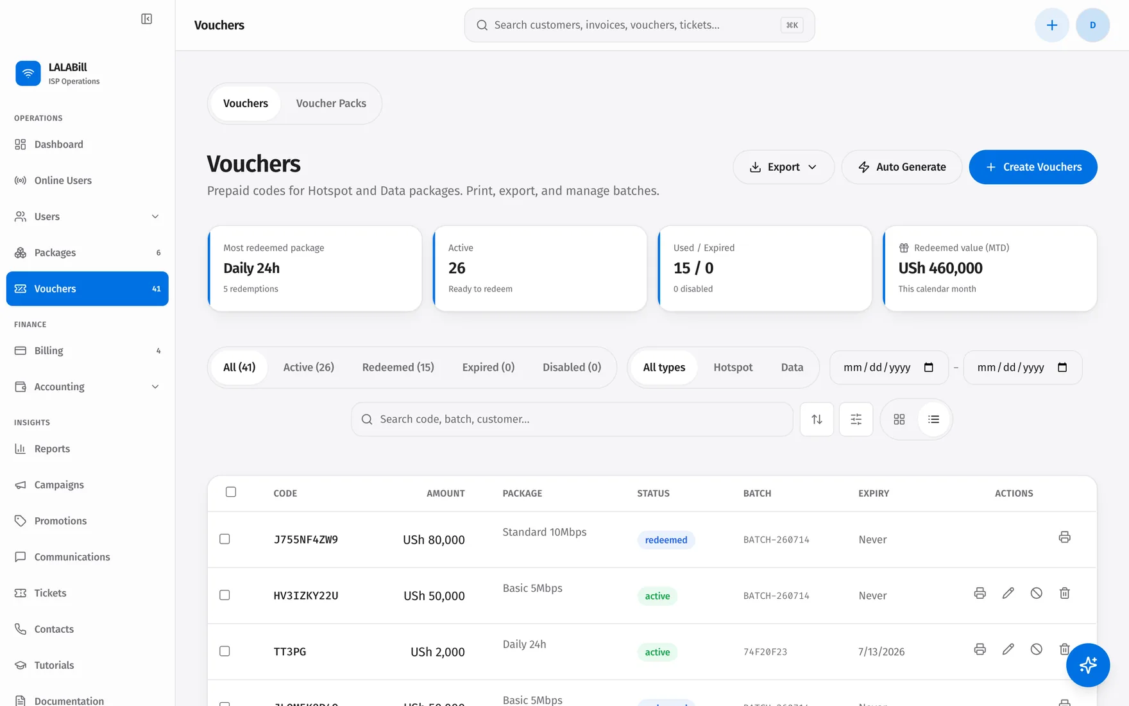Open Dashboard from sidebar
The width and height of the screenshot is (1129, 706).
87,144
